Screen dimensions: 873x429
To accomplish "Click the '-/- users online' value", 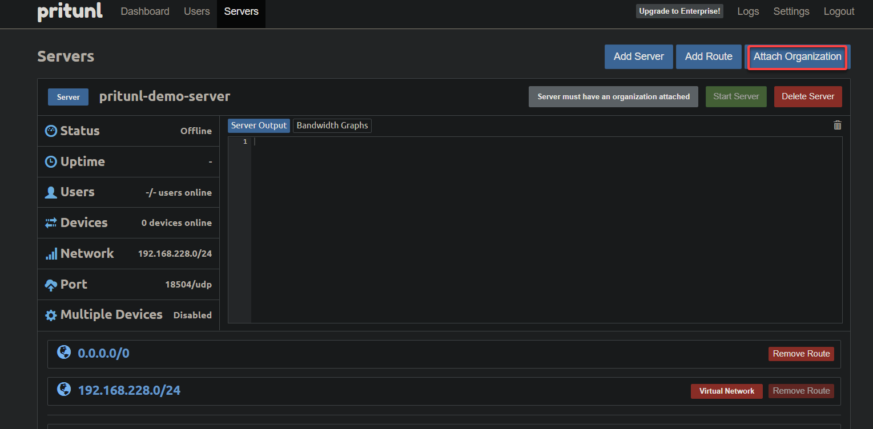I will [179, 192].
